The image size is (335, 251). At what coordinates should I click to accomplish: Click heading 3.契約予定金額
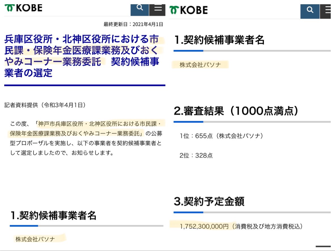point(209,201)
